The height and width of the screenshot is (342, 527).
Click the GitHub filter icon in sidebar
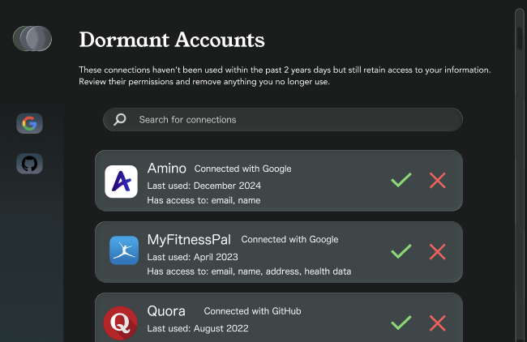point(29,164)
